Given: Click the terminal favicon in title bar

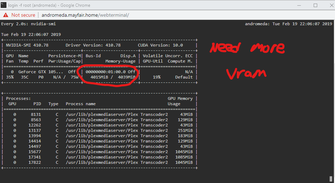Looking at the screenshot, I should [x=4, y=5].
